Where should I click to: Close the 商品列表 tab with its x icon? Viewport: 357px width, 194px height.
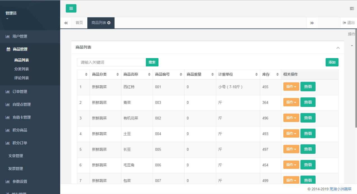click(x=109, y=23)
